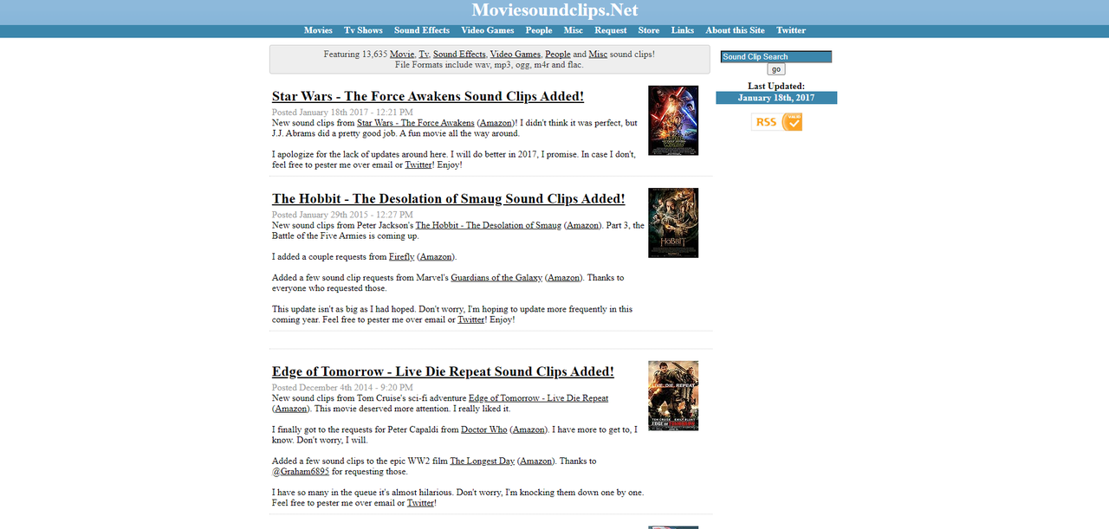Click Twitter link in Edge of Tomorrow post
The image size is (1109, 529).
pyautogui.click(x=421, y=503)
